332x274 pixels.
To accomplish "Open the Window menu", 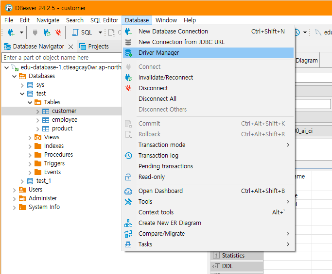I will pyautogui.click(x=166, y=20).
